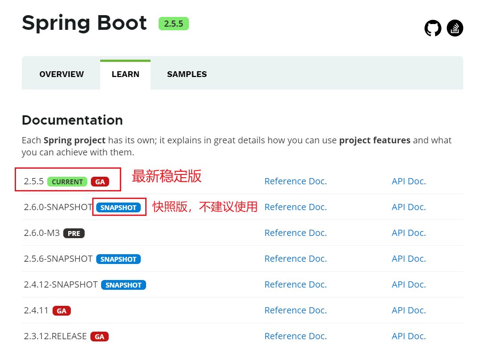The height and width of the screenshot is (349, 494).
Task: Click the green CURRENT badge
Action: coord(67,182)
